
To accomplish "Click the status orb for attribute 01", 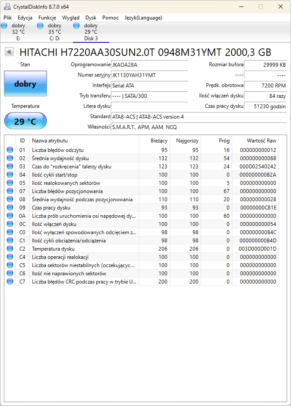I will (x=10, y=150).
